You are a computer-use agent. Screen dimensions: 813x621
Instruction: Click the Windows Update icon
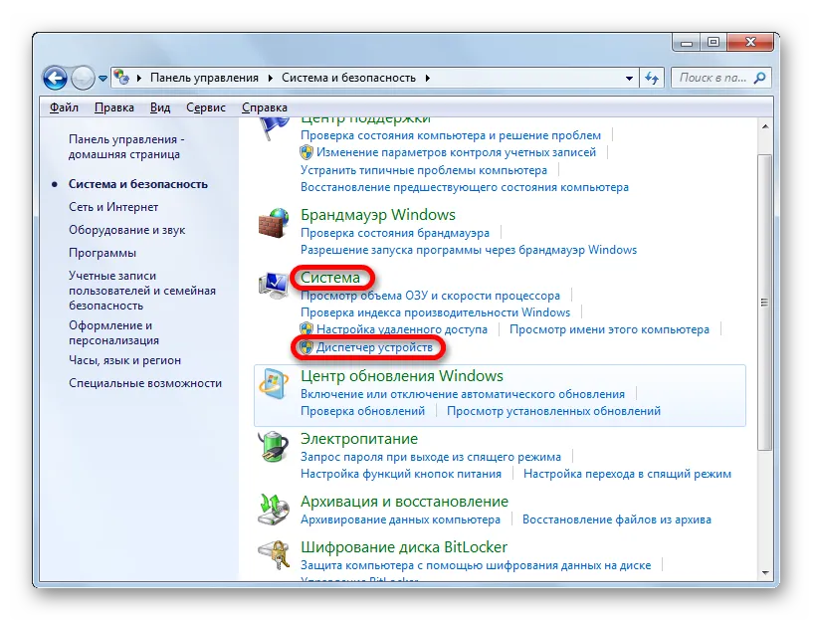pyautogui.click(x=274, y=384)
